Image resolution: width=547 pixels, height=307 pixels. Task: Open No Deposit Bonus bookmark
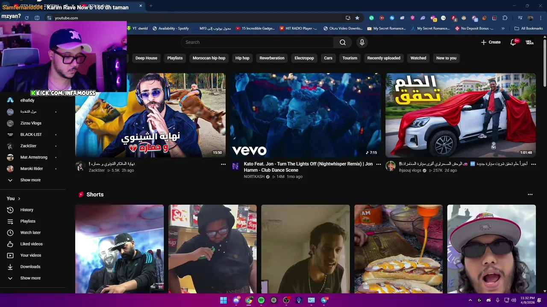pyautogui.click(x=474, y=29)
